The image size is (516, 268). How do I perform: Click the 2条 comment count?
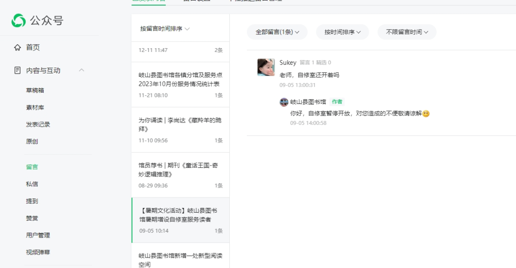[x=218, y=50]
